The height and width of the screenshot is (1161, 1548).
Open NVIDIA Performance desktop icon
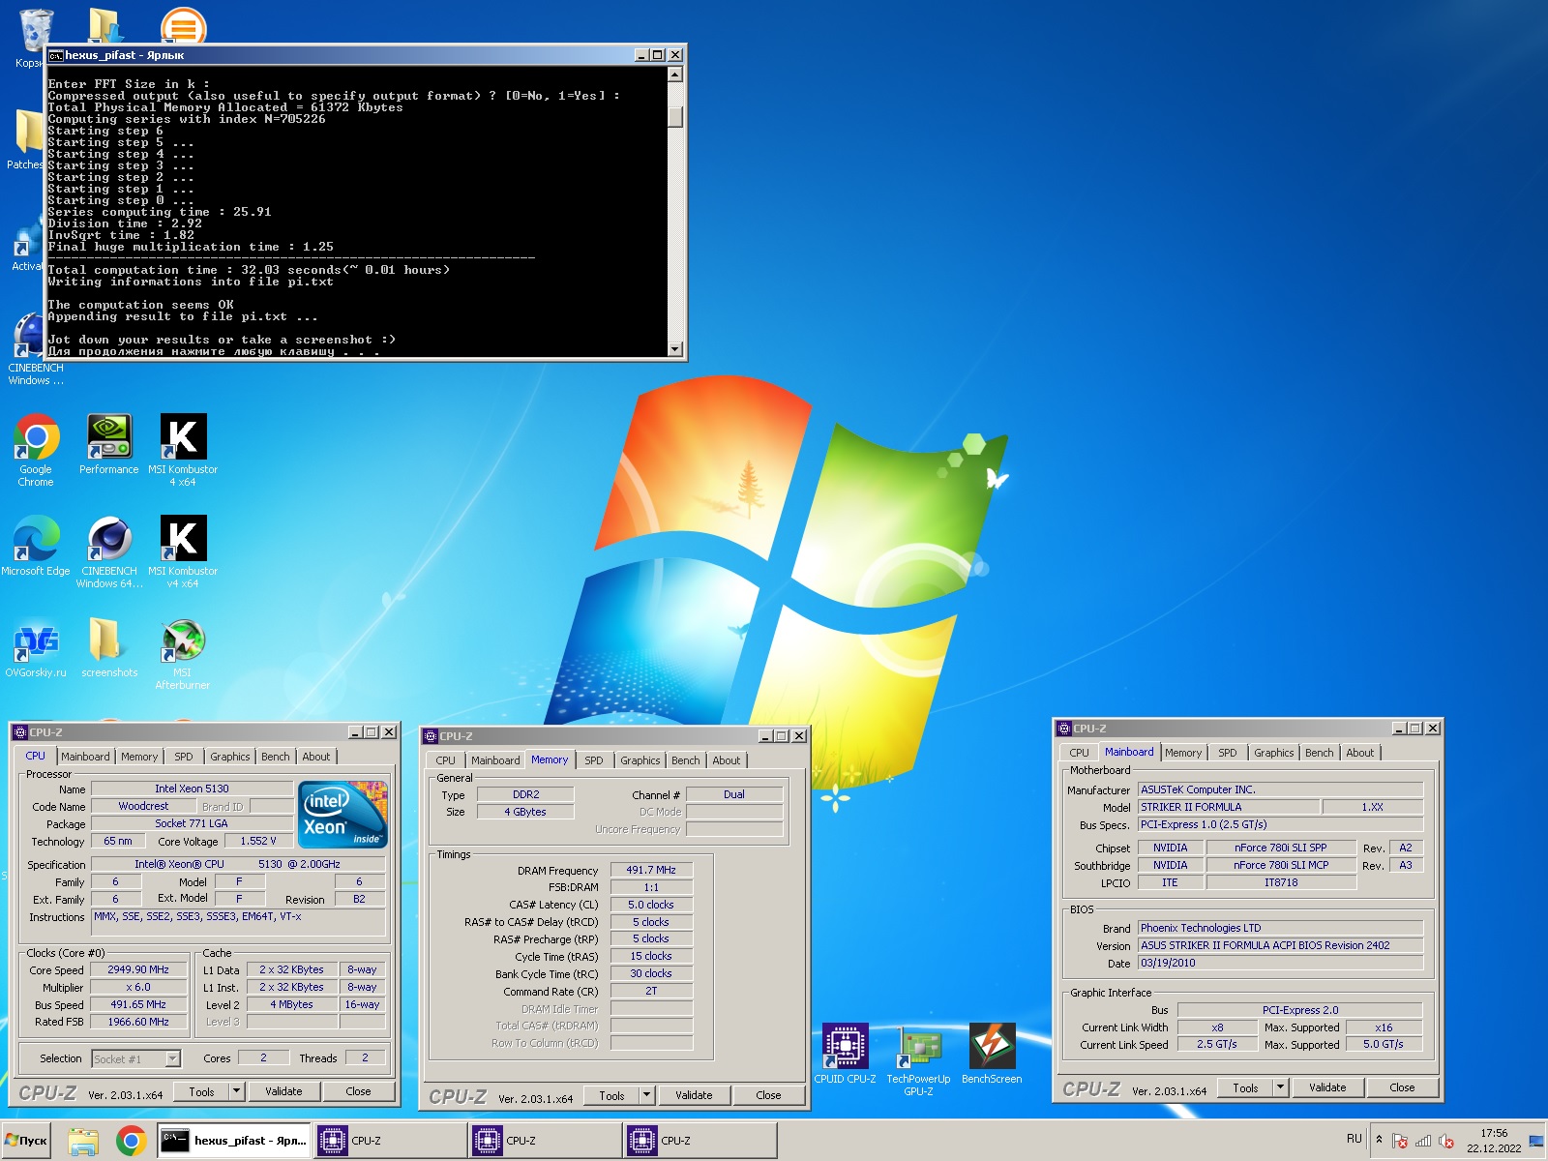[109, 445]
